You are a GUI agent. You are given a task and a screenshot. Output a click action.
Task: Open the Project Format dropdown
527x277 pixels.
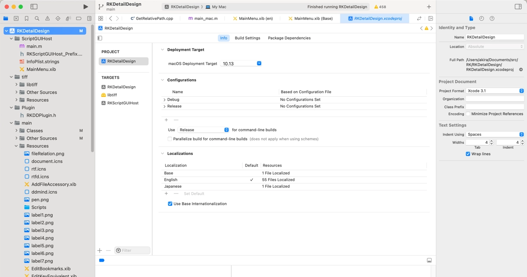(495, 91)
